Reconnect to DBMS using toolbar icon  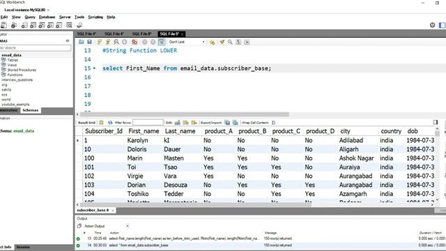pyautogui.click(x=79, y=25)
